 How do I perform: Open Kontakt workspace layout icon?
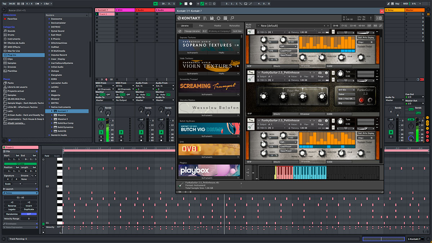coord(225,18)
